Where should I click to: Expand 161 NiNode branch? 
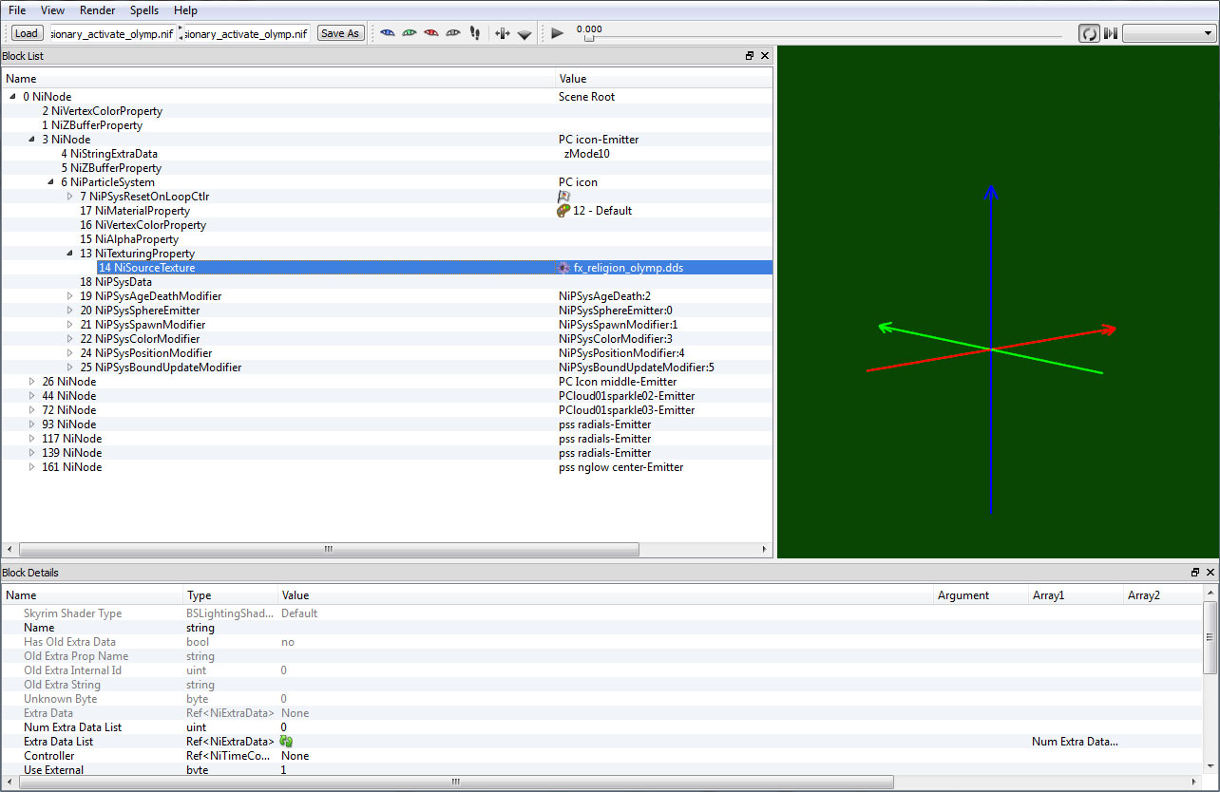pos(31,467)
